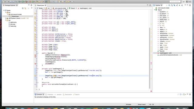Collapse the src folder in Package Explorer
194x109 pixels.
click(x=6, y=12)
